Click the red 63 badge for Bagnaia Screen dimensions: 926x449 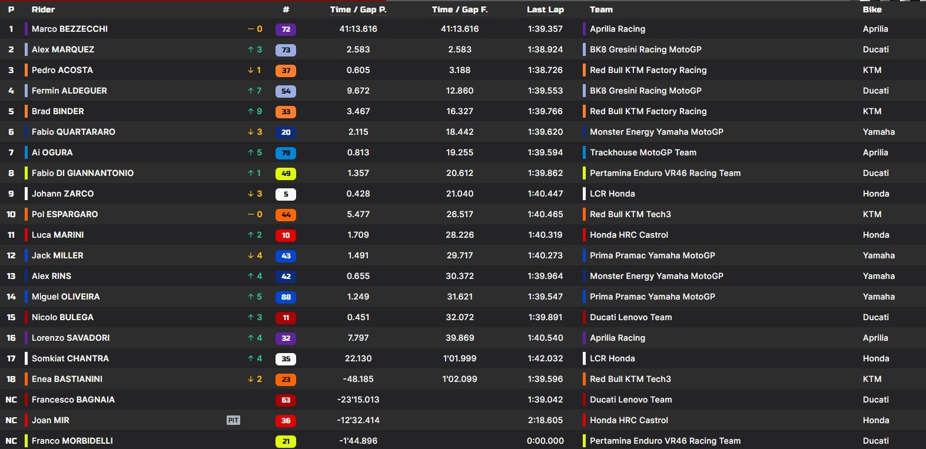pos(286,400)
